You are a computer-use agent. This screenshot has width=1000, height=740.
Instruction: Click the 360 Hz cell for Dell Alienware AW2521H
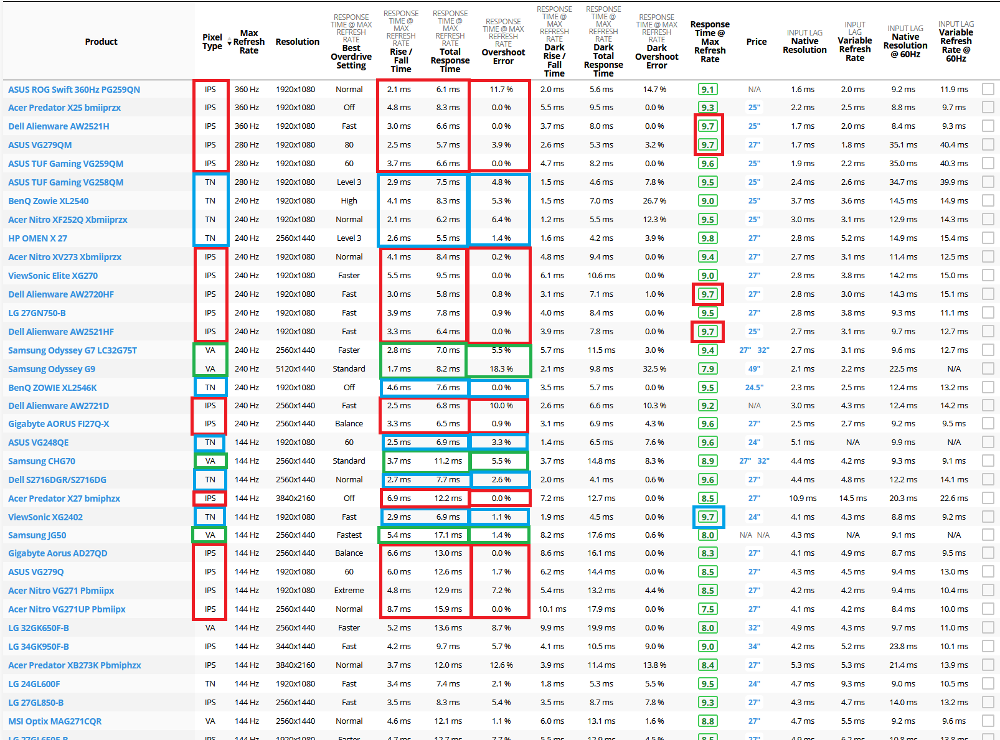[247, 126]
